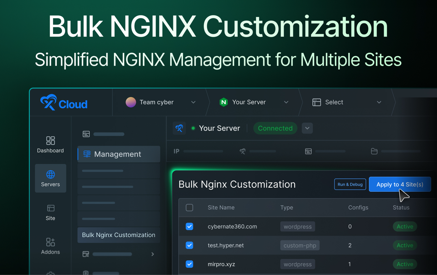Screen dimensions: 437x275
Task: Open the Addons icon in sidebar
Action: click(51, 242)
